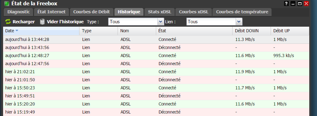
Task: Select the row aujourd'hui à 12:48:27
Action: tap(156, 56)
